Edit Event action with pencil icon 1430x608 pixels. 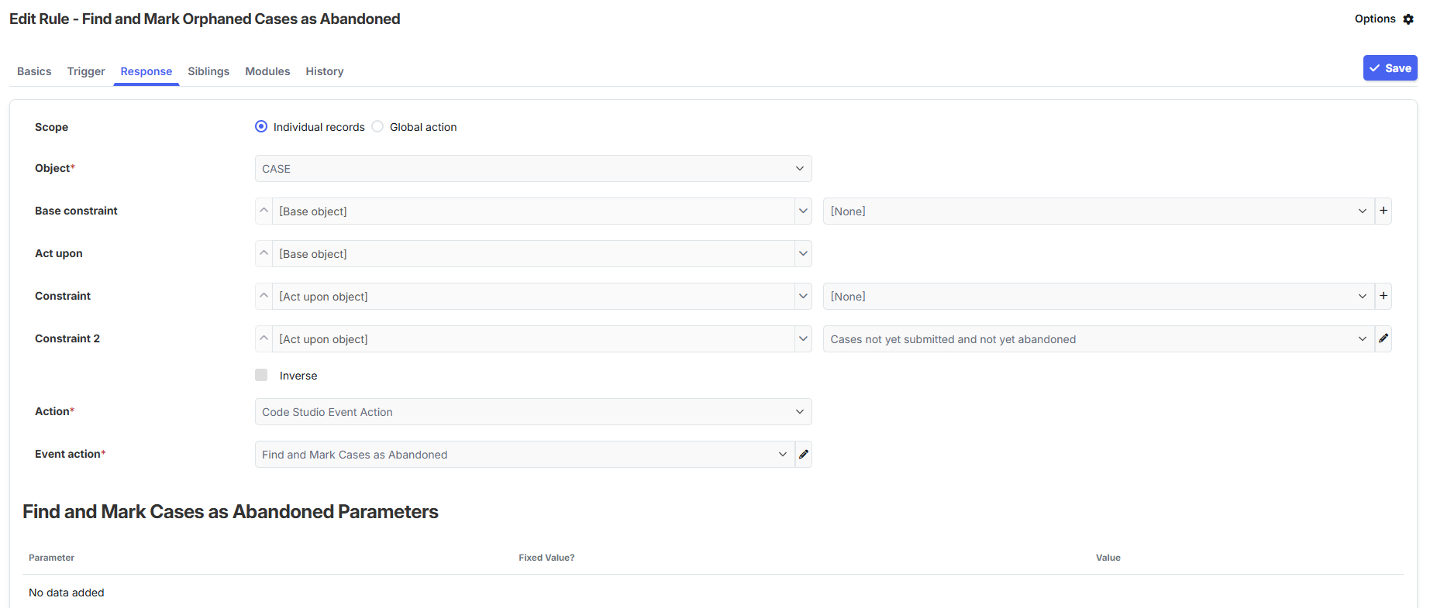point(804,455)
